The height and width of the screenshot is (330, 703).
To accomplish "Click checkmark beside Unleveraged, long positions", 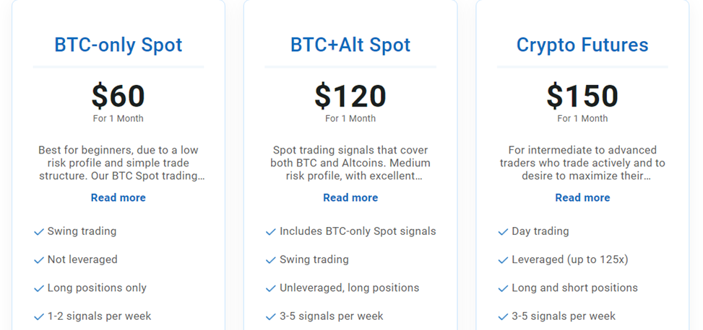I will pyautogui.click(x=271, y=288).
